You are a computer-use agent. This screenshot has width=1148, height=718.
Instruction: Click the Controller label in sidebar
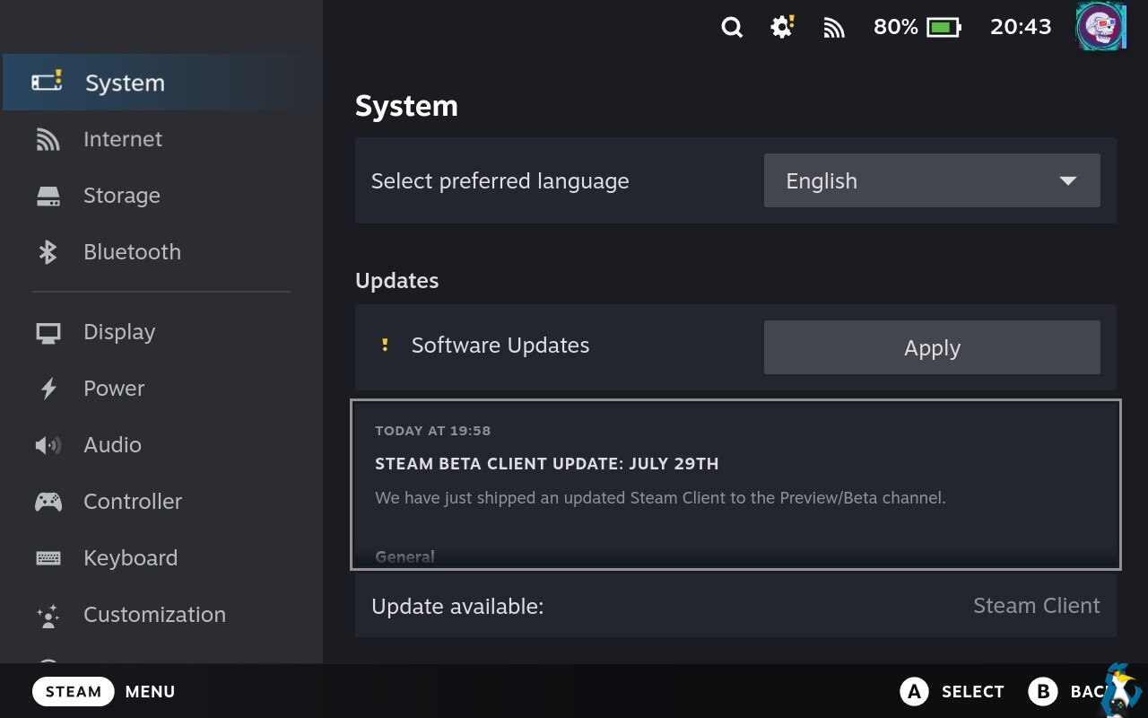133,502
